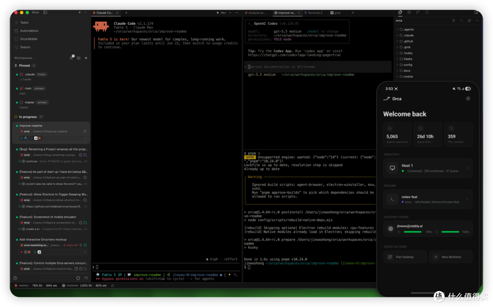Add a new workspace with plus icon
The image size is (493, 307).
[x=86, y=58]
